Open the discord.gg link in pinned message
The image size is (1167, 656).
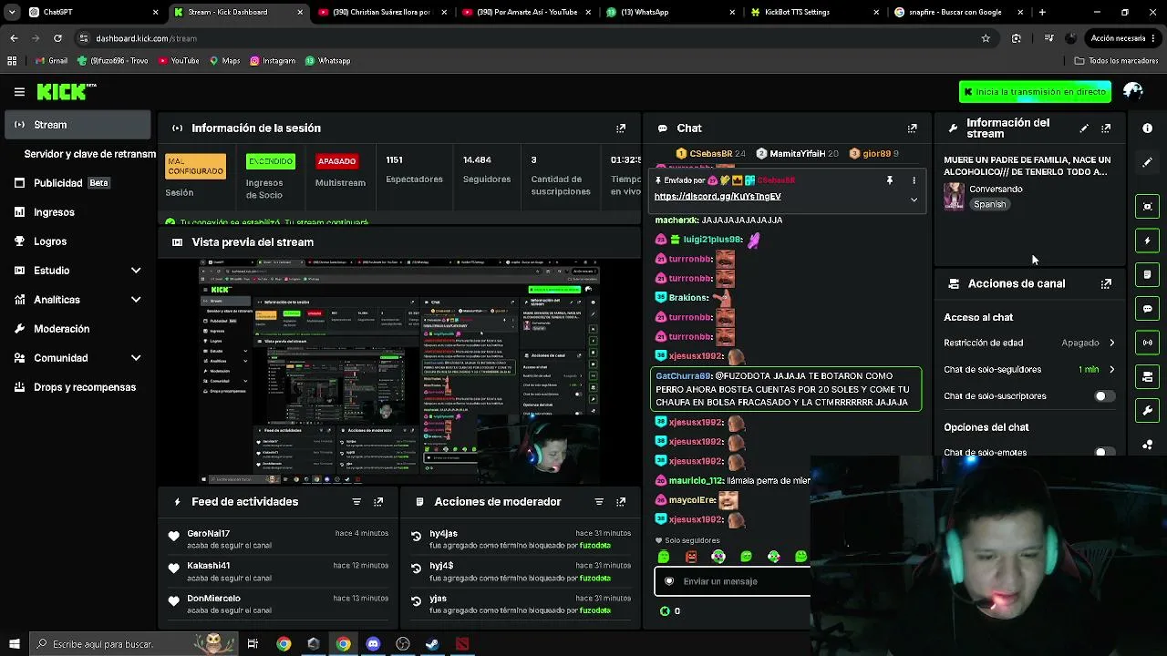(718, 197)
